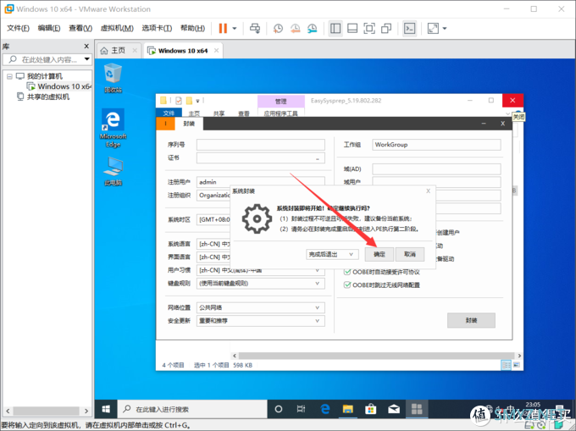576x431 pixels.
Task: Click the orange EasySysprep menu tab
Action: [166, 124]
